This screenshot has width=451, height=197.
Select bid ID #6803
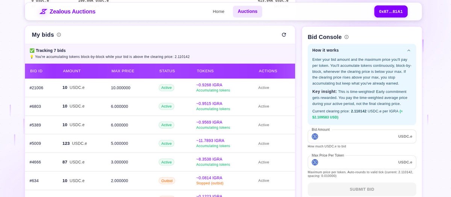pos(35,106)
